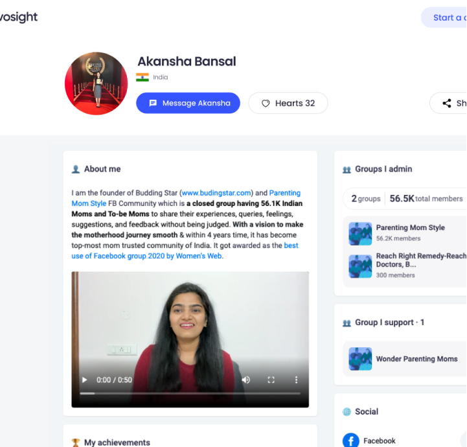Click the people icon beside Group I support

click(347, 323)
